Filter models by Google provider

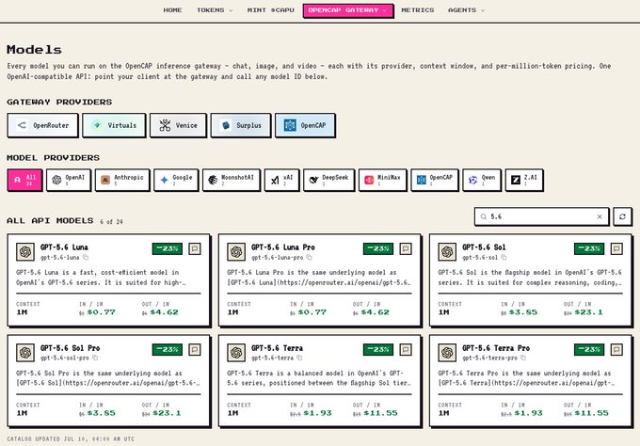pyautogui.click(x=176, y=180)
